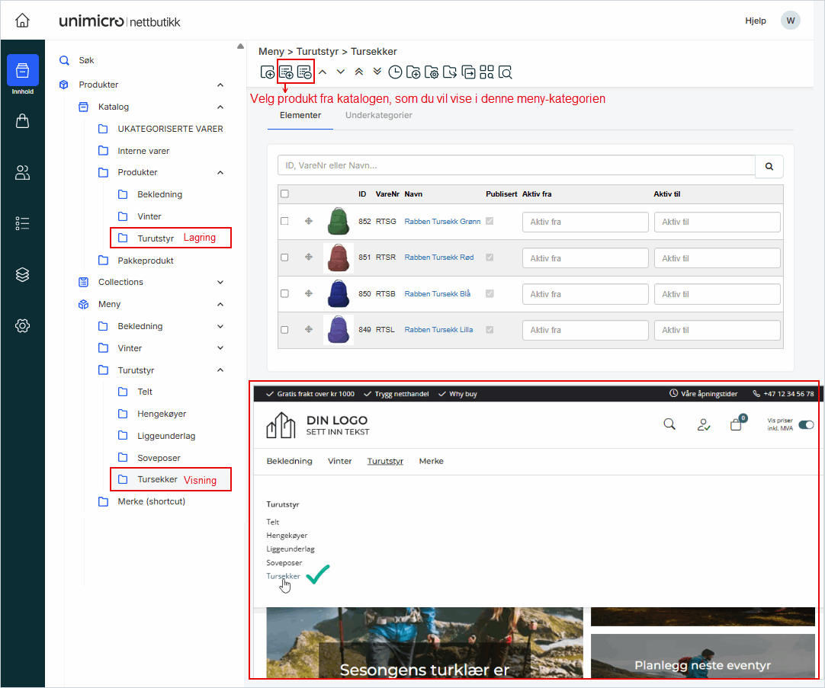Image resolution: width=825 pixels, height=688 pixels.
Task: Toggle the Vis priser inkl. MVA switch
Action: (806, 425)
